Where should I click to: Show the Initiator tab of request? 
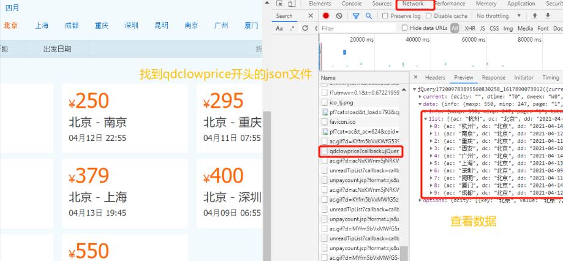coord(524,78)
